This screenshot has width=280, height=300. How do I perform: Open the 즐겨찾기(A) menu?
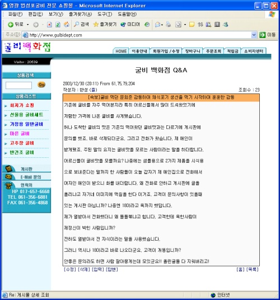(x=81, y=14)
